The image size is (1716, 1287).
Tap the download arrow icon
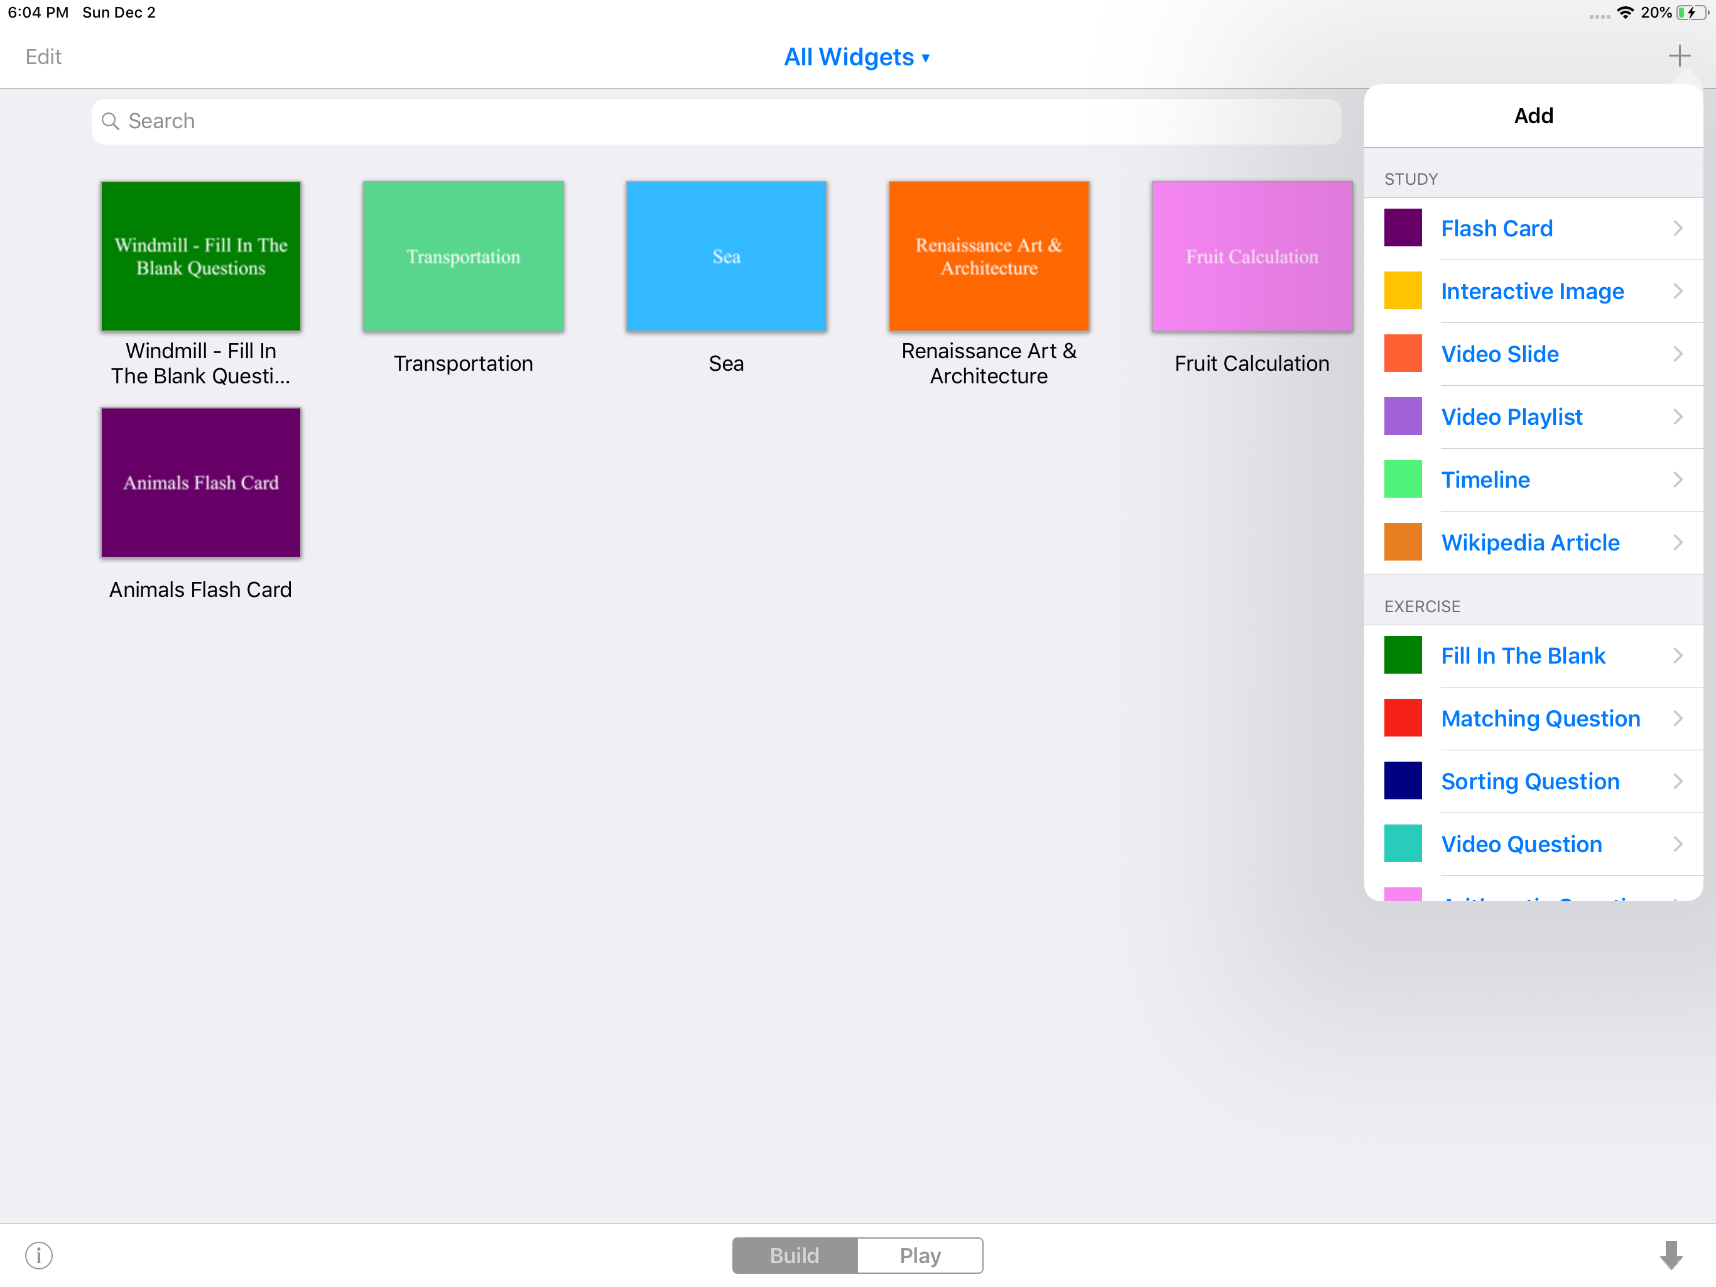(x=1670, y=1254)
